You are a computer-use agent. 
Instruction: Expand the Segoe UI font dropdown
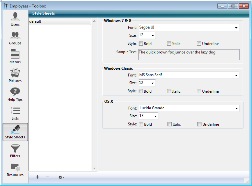pos(236,28)
